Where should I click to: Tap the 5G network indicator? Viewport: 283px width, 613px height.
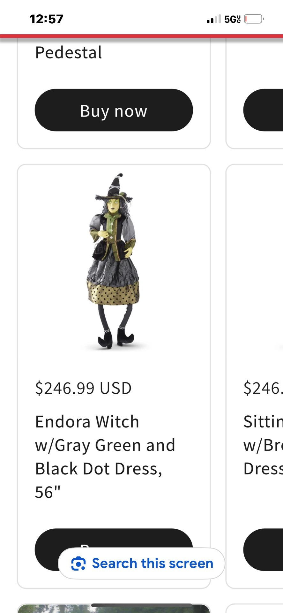(232, 19)
